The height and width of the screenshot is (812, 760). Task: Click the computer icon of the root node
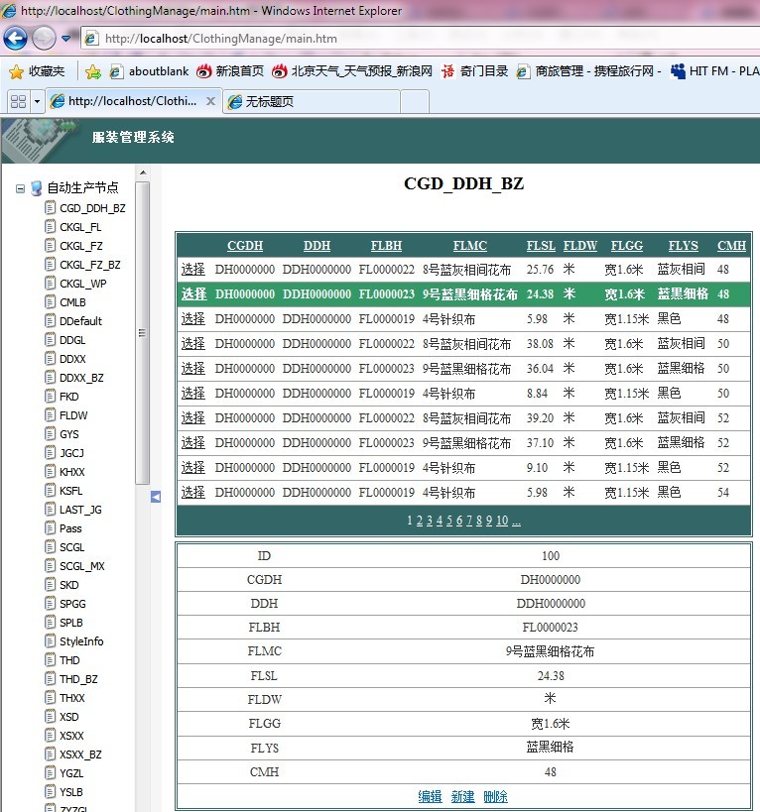point(37,188)
